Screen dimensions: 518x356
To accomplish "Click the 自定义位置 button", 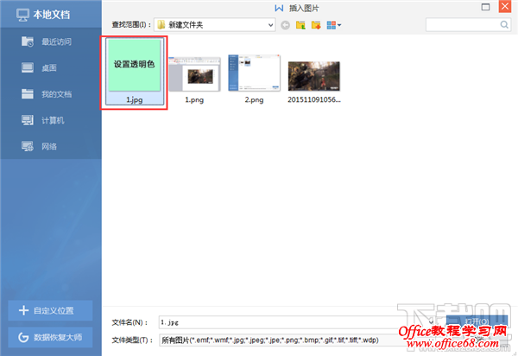I will (x=50, y=310).
